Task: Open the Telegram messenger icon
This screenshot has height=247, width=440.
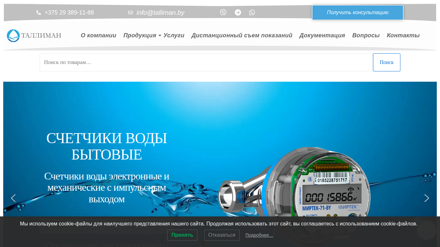Action: click(x=238, y=13)
